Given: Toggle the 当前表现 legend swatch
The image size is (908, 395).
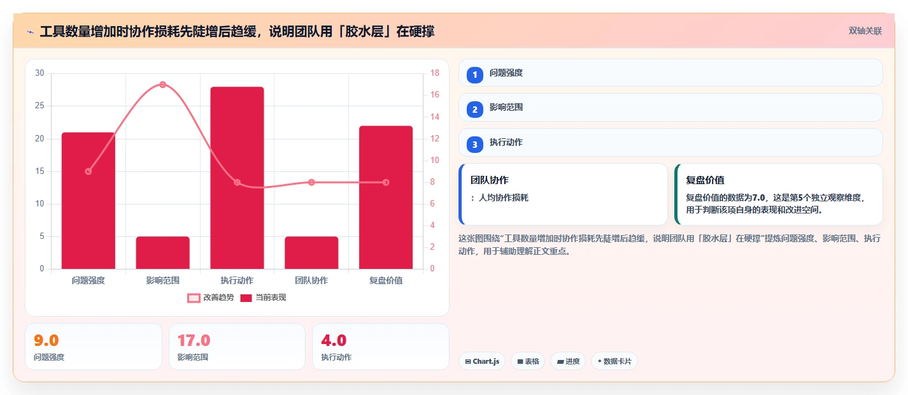Looking at the screenshot, I should pos(246,298).
